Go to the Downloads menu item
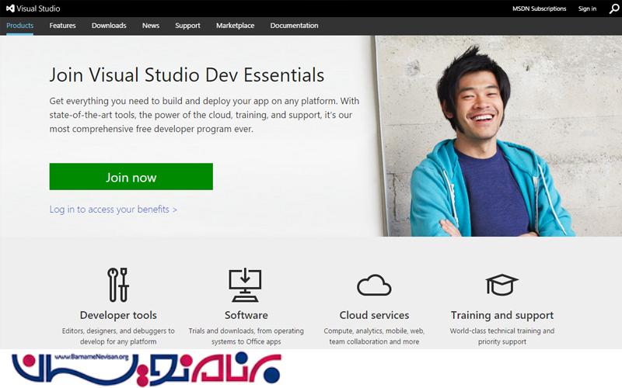The image size is (622, 388). [x=109, y=26]
